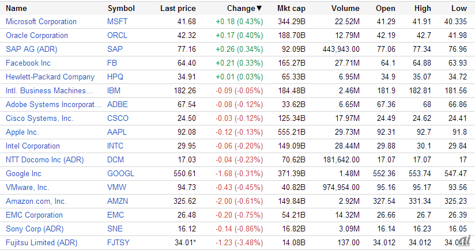Screen dimensions: 475x251
Task: Click the IBM ticker symbol
Action: [114, 91]
